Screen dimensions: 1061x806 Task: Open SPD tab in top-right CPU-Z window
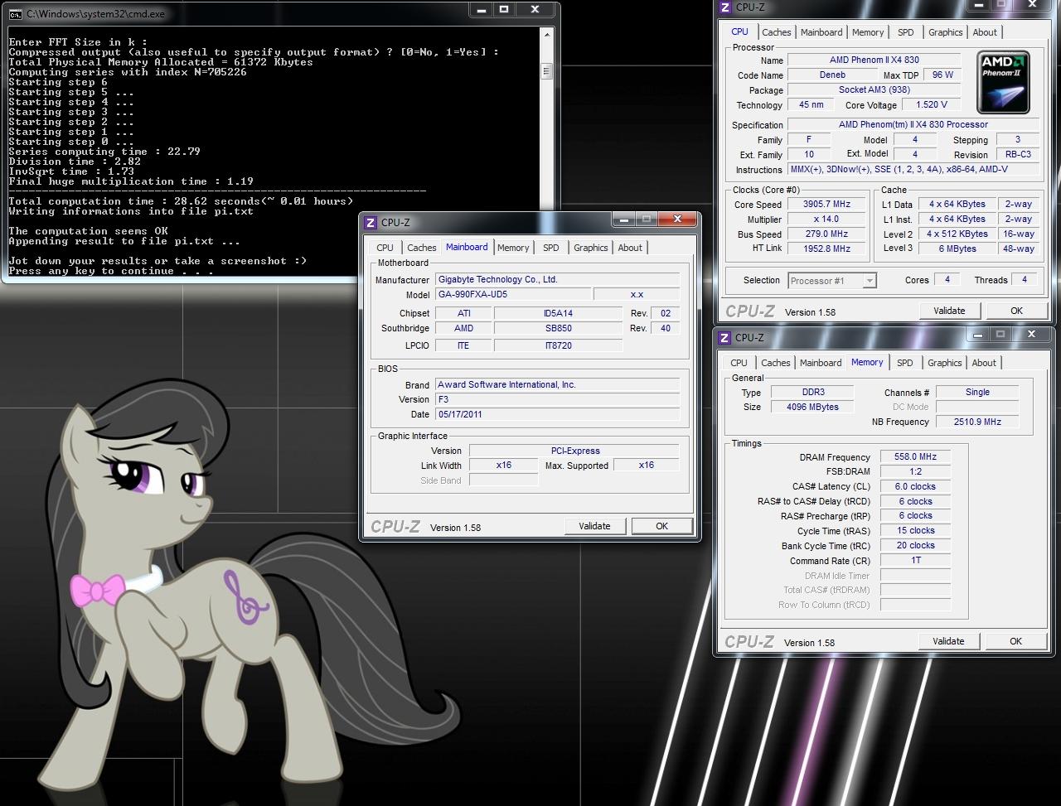pos(906,32)
